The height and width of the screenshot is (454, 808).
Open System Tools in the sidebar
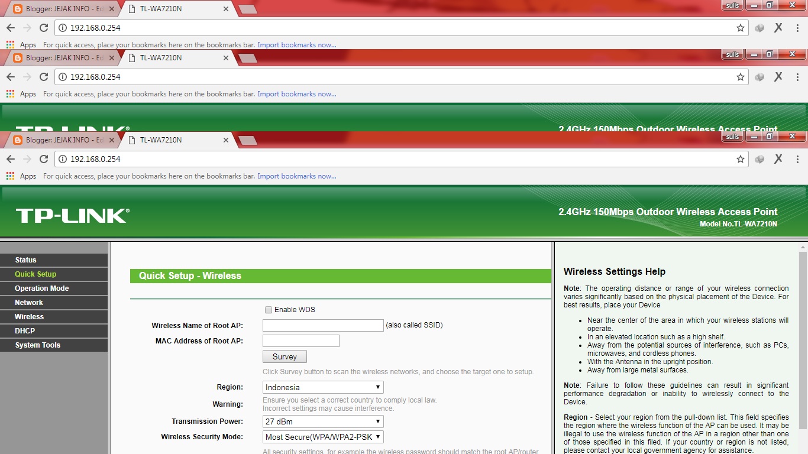54,345
